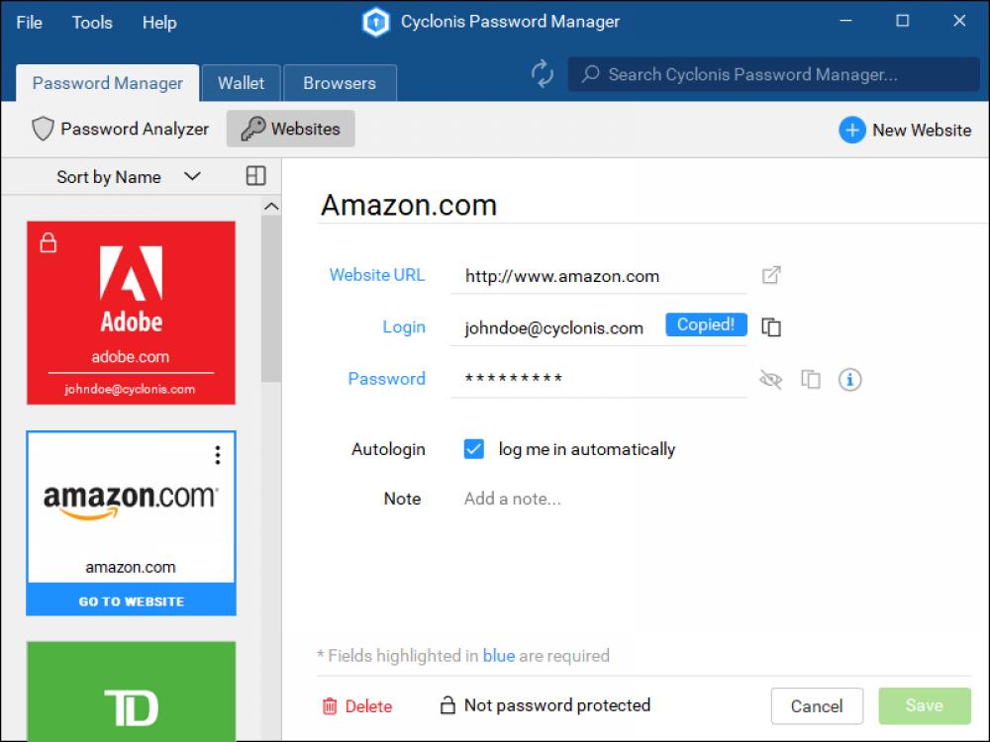This screenshot has width=990, height=742.
Task: Disable the log me in automatically checkbox
Action: (473, 448)
